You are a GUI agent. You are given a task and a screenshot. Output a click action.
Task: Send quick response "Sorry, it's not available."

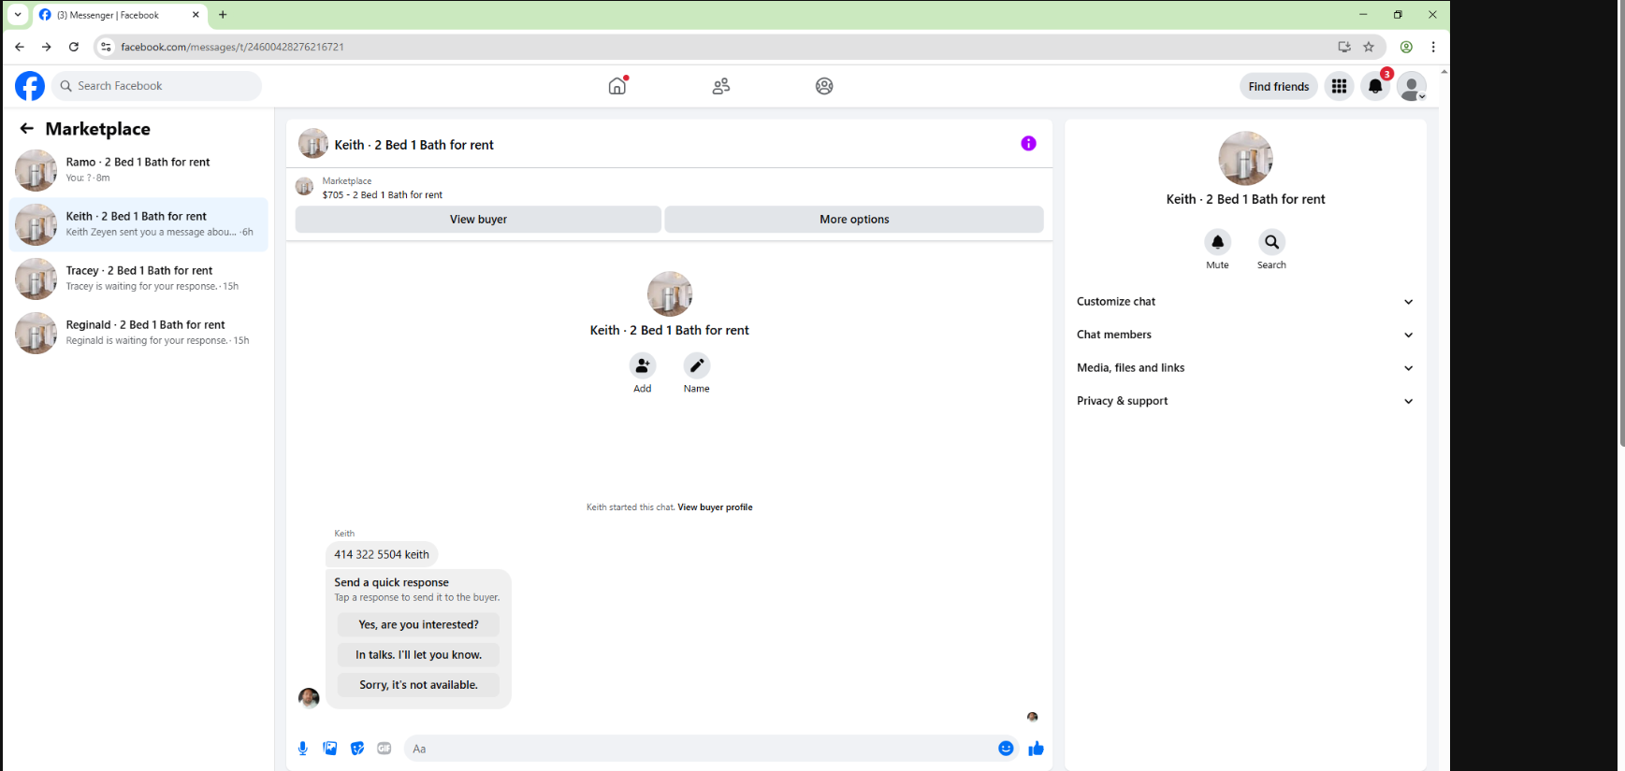(418, 685)
